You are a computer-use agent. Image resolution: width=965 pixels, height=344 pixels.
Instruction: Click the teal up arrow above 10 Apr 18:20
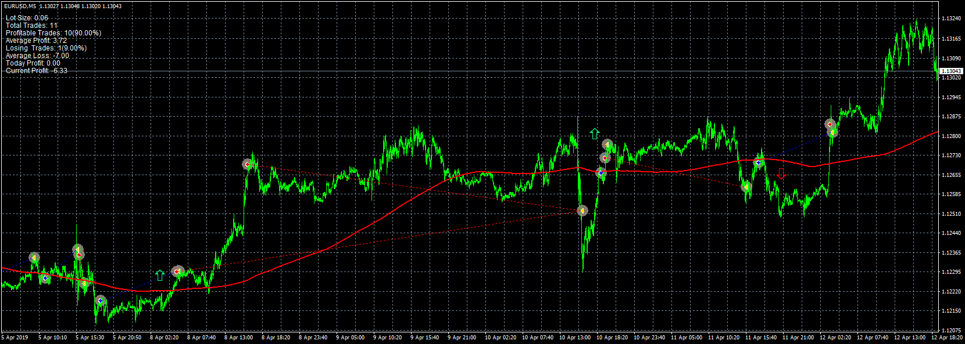pos(594,133)
